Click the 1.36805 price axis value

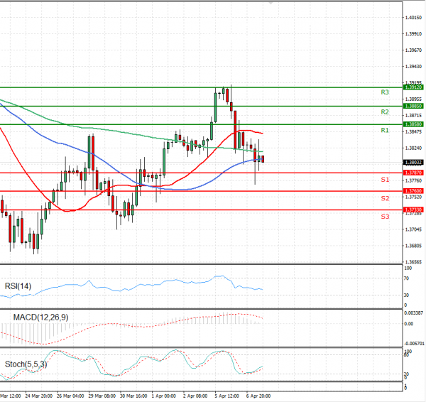tap(413, 246)
